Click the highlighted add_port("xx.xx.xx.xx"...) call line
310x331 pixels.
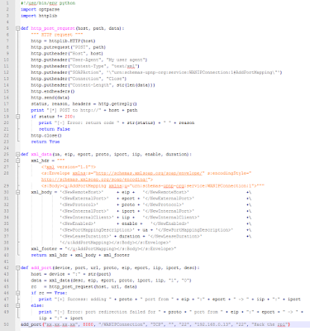(x=155, y=324)
